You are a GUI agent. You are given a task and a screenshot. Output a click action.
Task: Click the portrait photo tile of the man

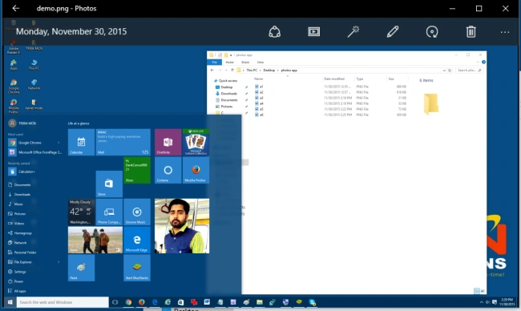pyautogui.click(x=182, y=226)
